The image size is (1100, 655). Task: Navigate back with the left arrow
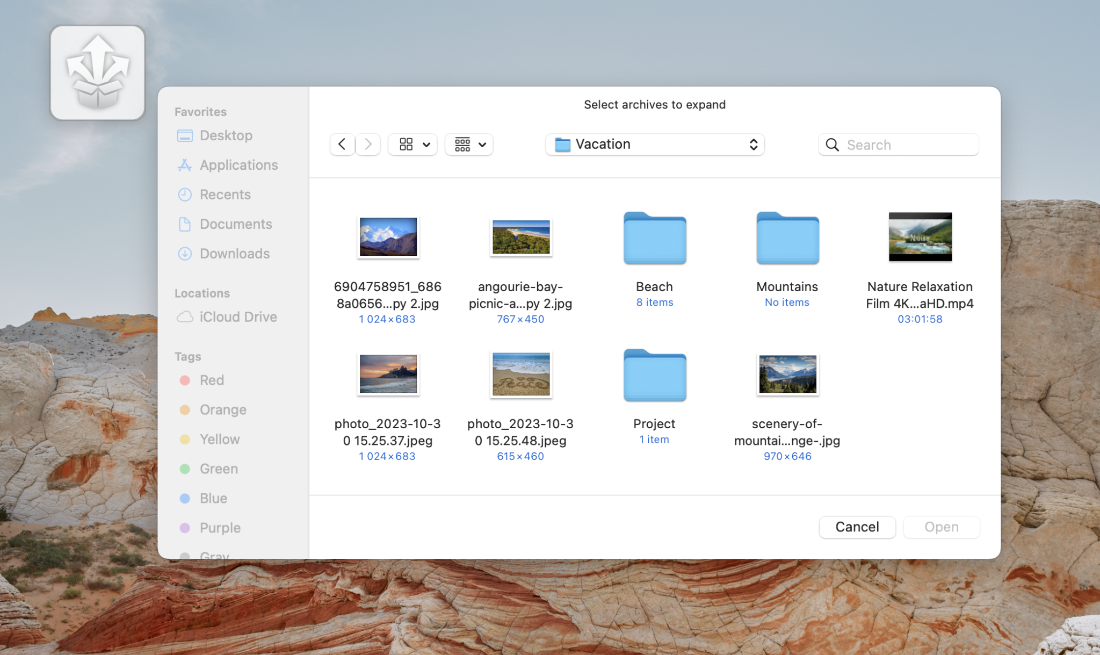342,144
